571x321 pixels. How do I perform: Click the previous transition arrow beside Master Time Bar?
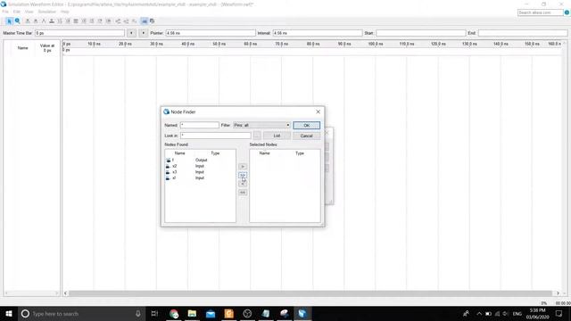(x=131, y=33)
